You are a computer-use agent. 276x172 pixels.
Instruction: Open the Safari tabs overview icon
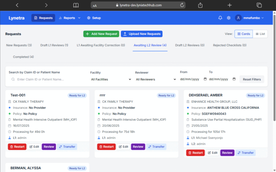click(259, 5)
